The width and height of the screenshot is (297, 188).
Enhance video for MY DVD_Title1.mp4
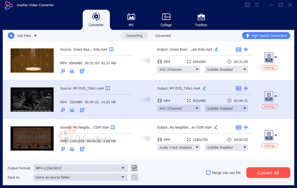[x=82, y=110]
